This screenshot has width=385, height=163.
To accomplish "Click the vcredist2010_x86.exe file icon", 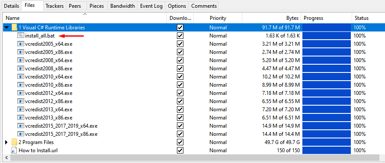I will pos(21,85).
